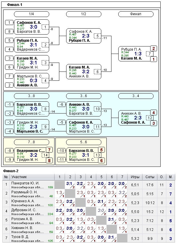Select dashed match number 10 box

coord(97,109)
